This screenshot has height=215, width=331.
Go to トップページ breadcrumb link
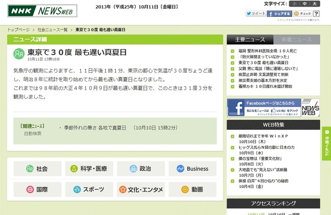click(x=18, y=30)
